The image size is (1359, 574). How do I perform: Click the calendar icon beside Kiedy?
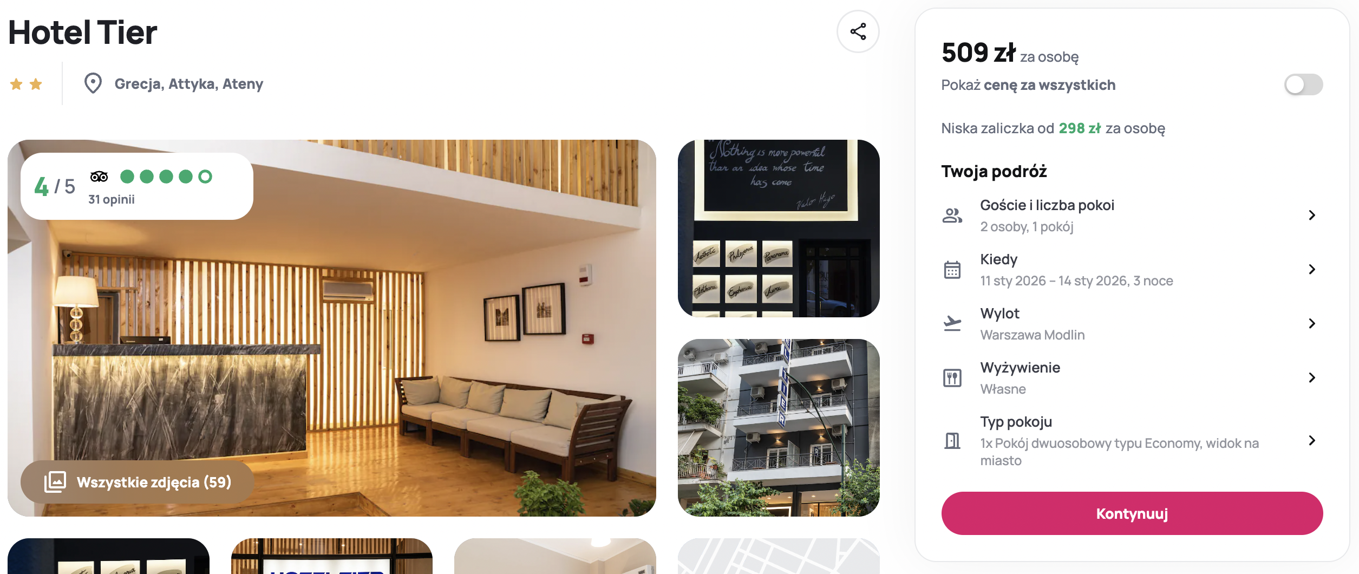952,270
